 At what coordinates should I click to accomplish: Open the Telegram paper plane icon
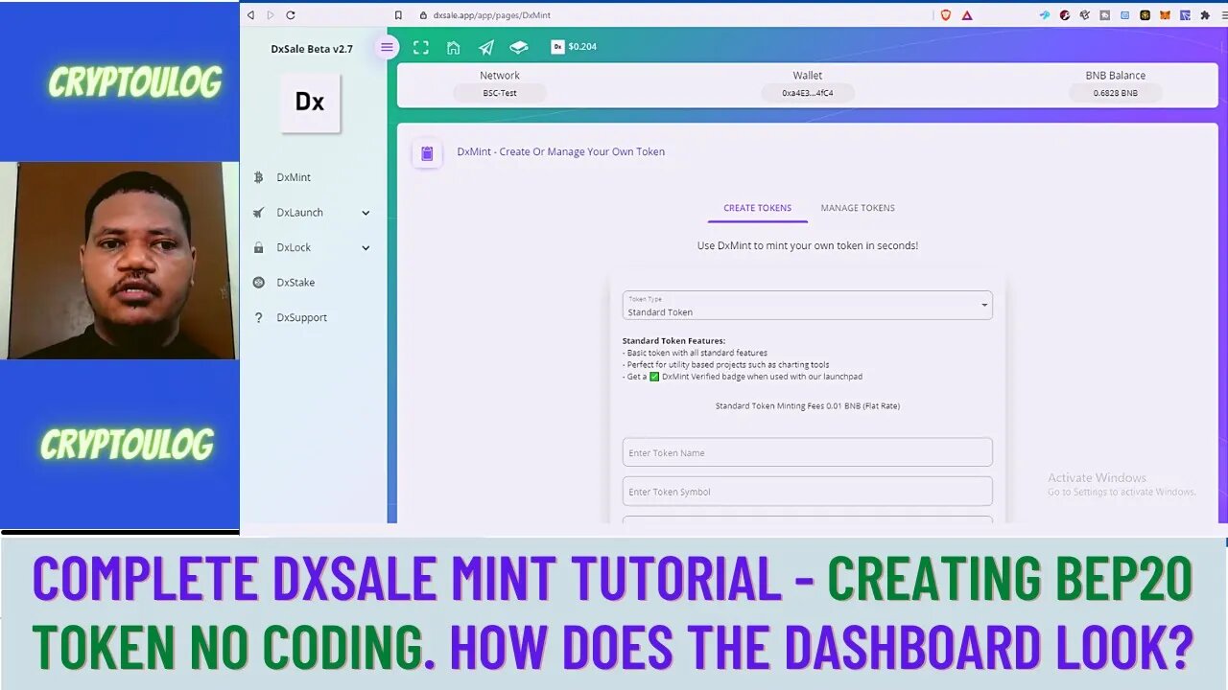(486, 48)
